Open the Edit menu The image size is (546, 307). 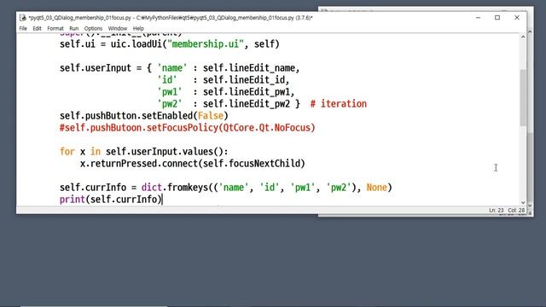coord(37,28)
